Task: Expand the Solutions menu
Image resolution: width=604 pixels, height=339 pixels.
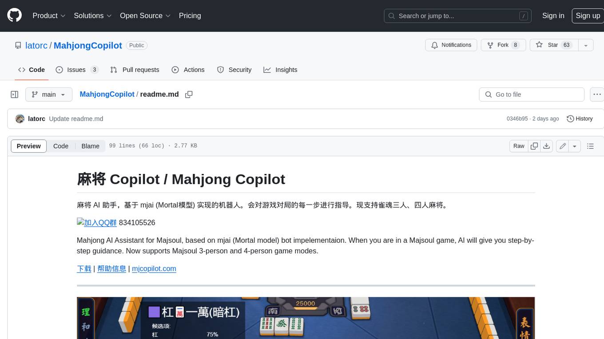Action: click(x=93, y=16)
